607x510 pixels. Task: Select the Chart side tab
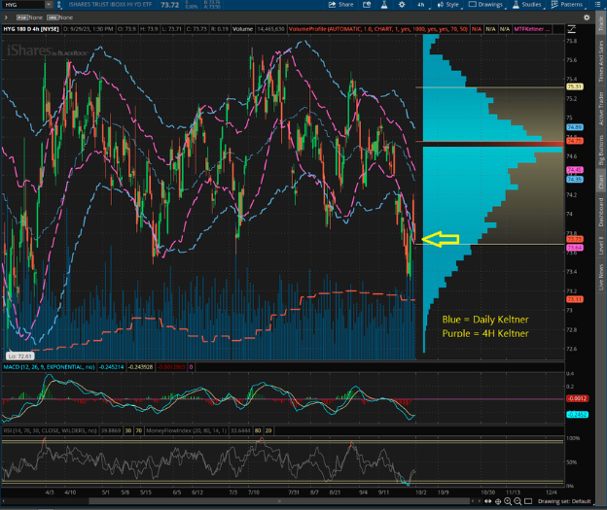[601, 182]
